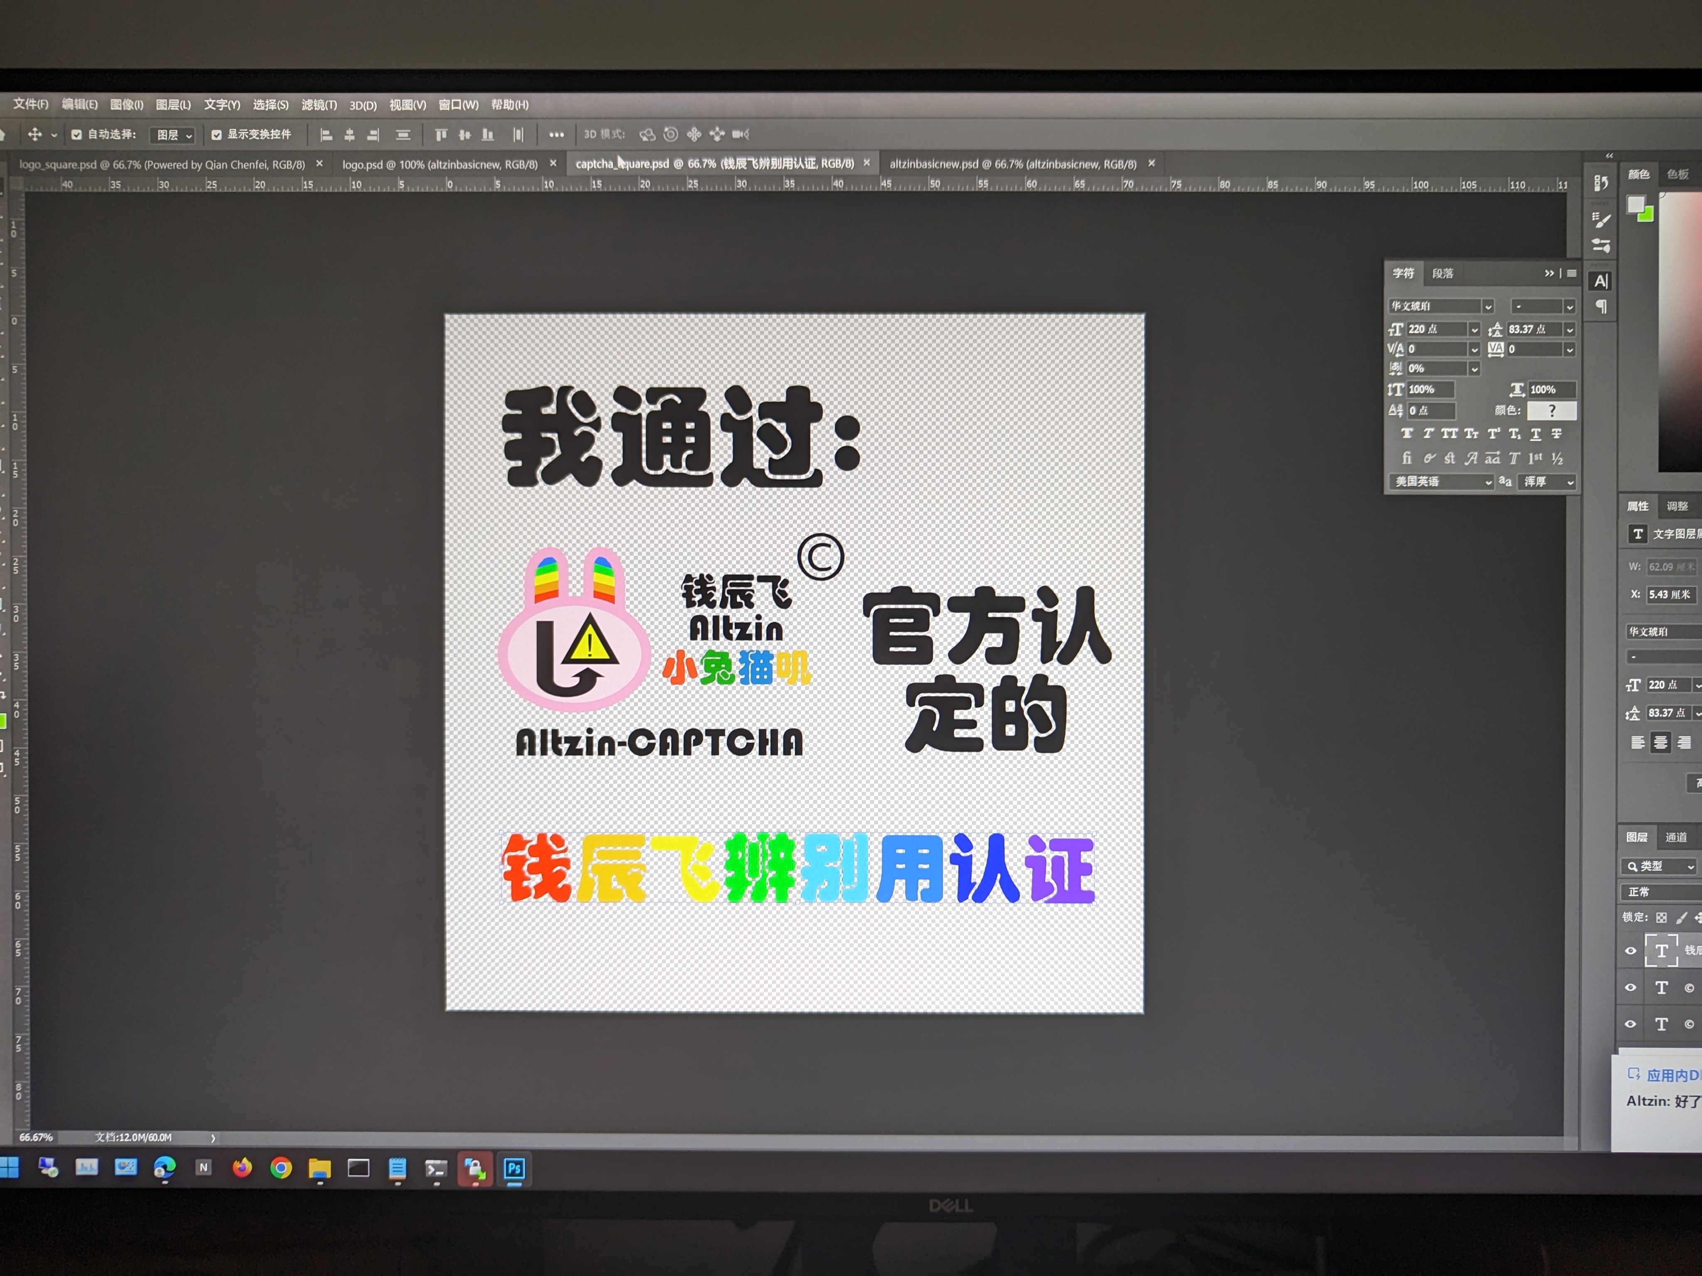Click align left edges icon in options bar

tap(326, 135)
